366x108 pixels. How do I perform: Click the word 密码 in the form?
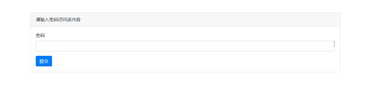(40, 36)
